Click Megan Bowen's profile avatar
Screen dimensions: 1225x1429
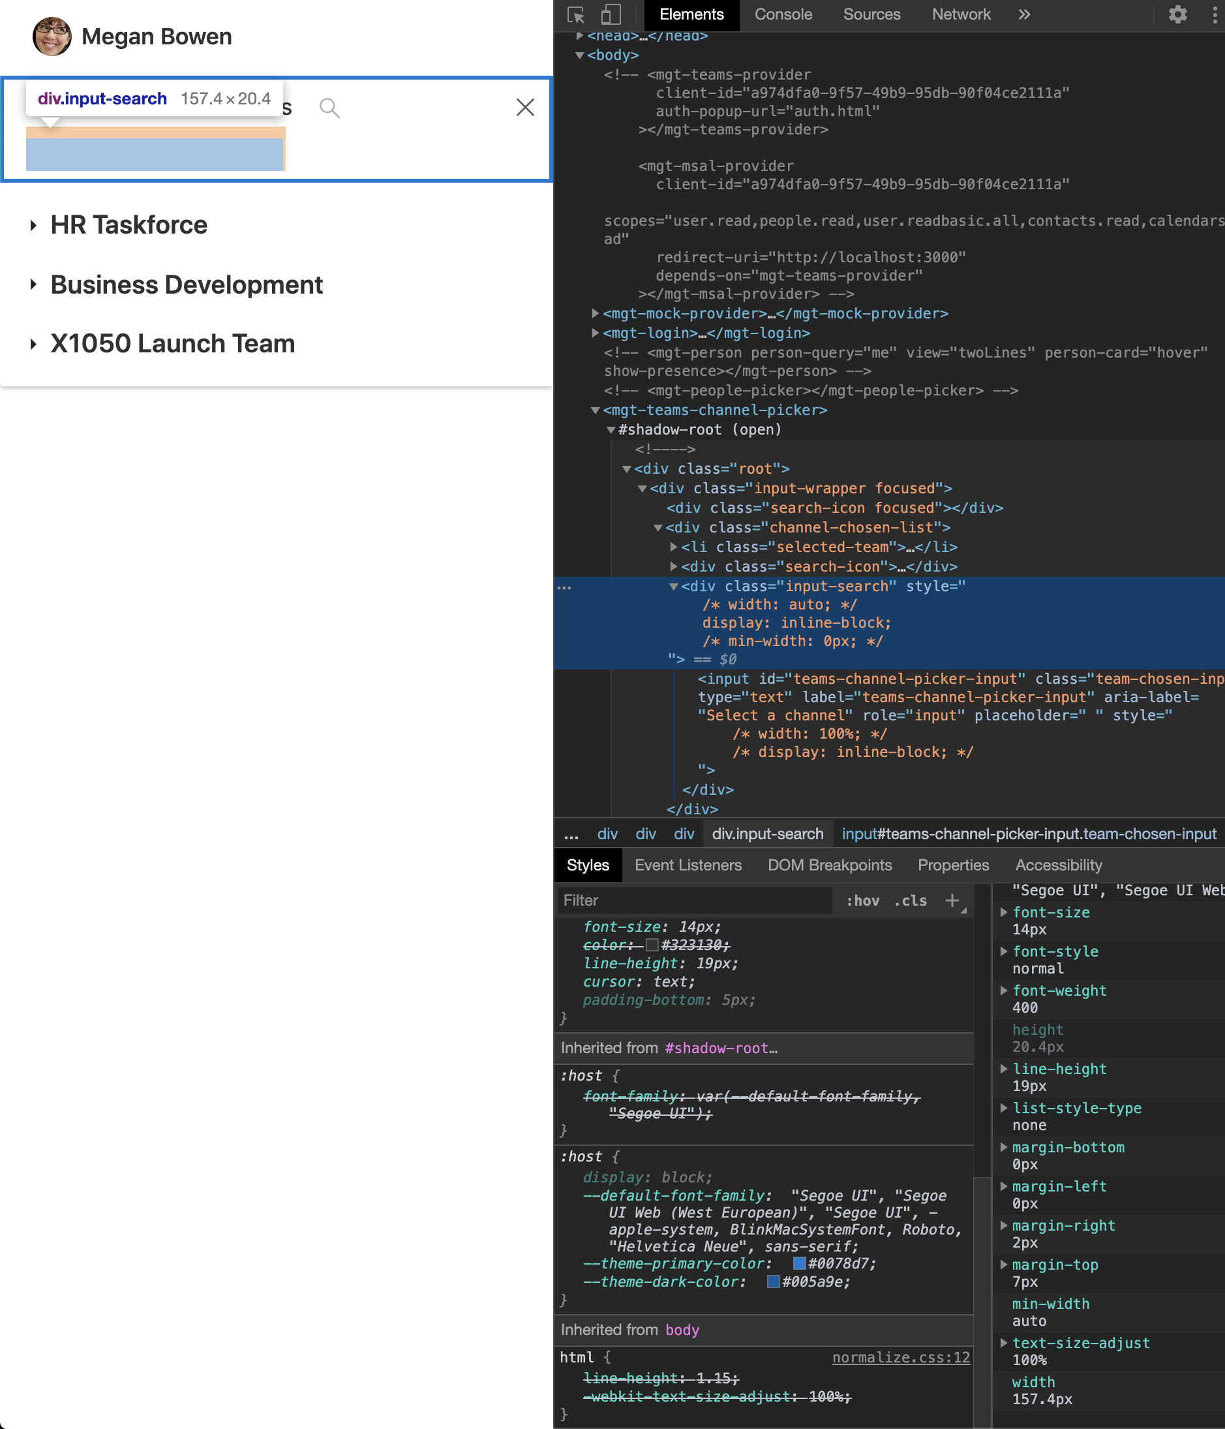tap(51, 36)
